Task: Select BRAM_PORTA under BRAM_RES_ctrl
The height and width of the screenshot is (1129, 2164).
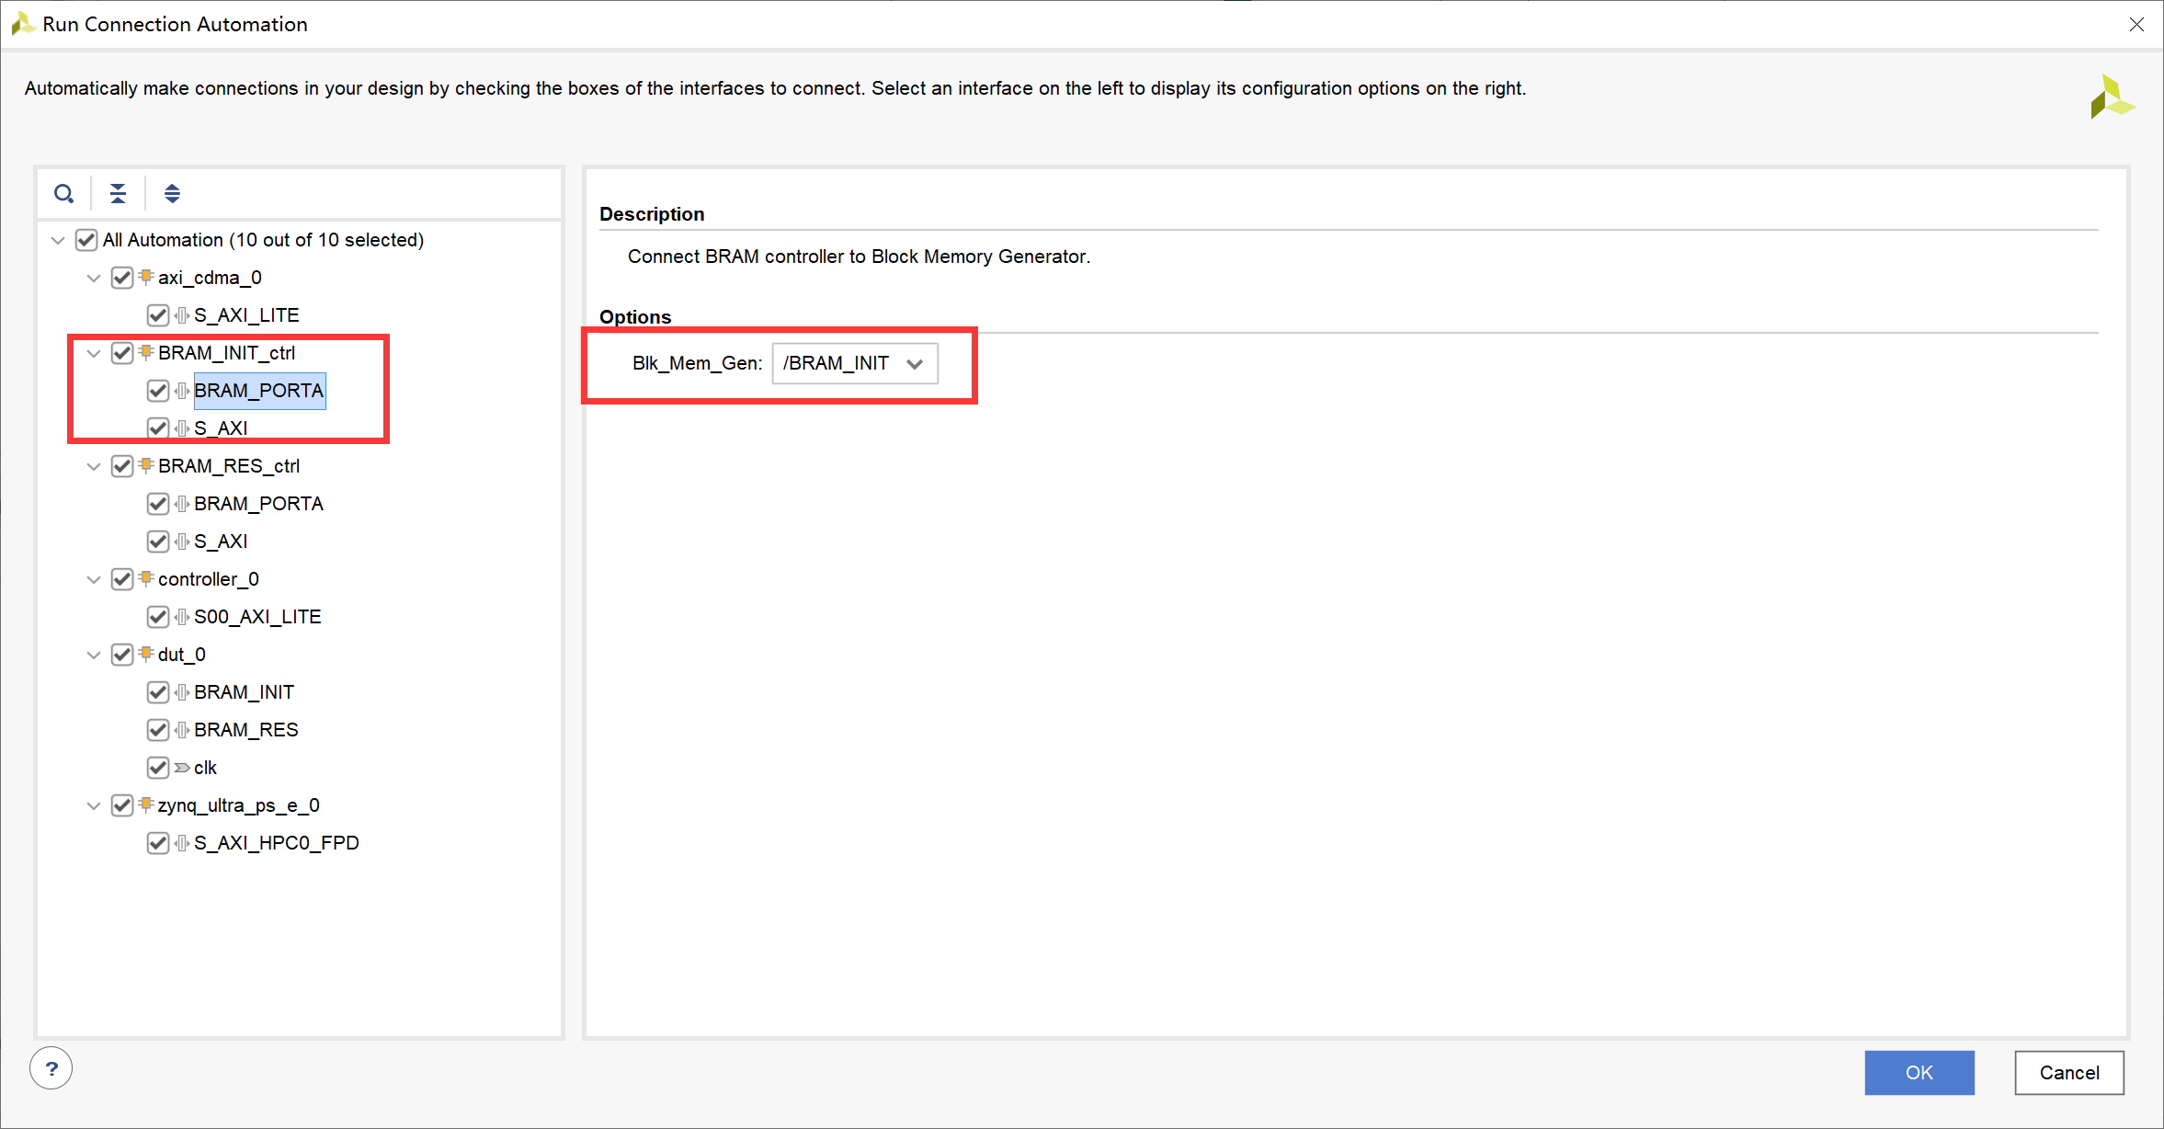Action: (258, 504)
